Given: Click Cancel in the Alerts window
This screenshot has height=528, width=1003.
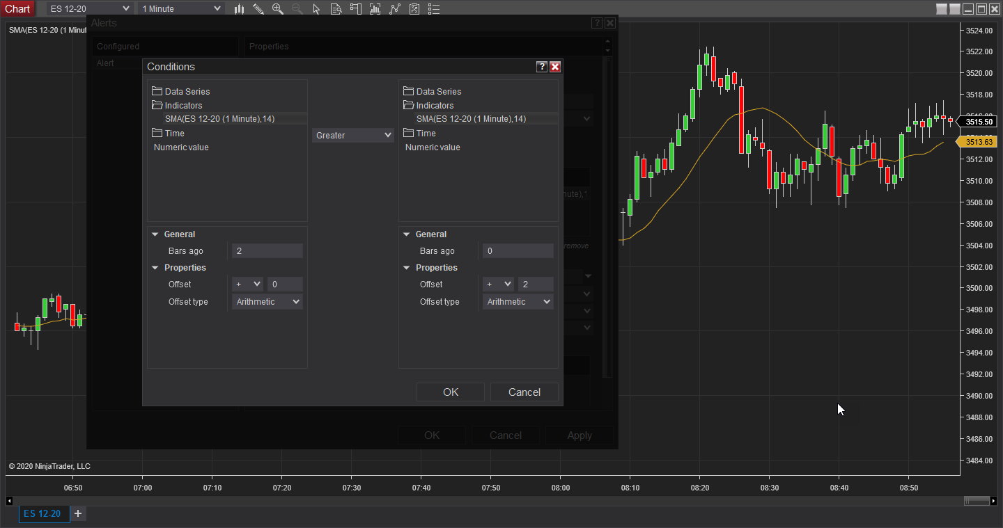Looking at the screenshot, I should pos(506,435).
